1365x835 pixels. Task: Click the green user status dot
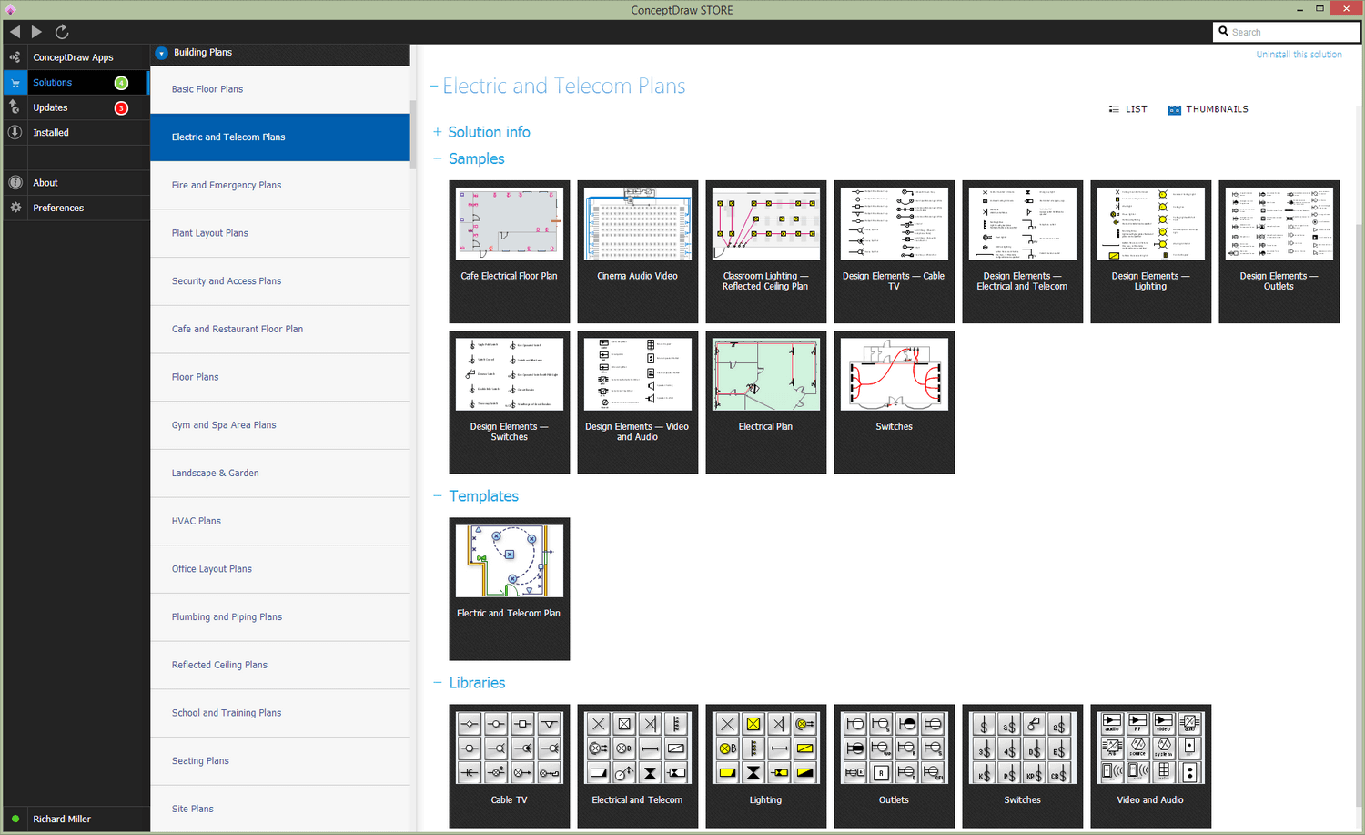[15, 819]
